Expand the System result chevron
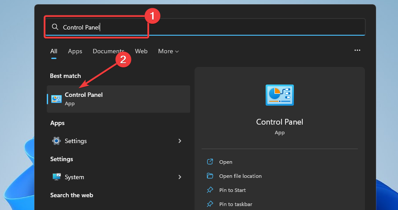Viewport: 398px width, 210px height. point(180,177)
